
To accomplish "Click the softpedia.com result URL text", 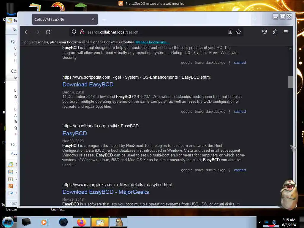I will click(136, 77).
